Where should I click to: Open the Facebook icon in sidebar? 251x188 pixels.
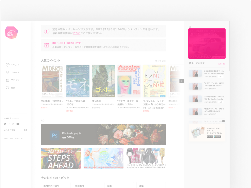point(9,124)
